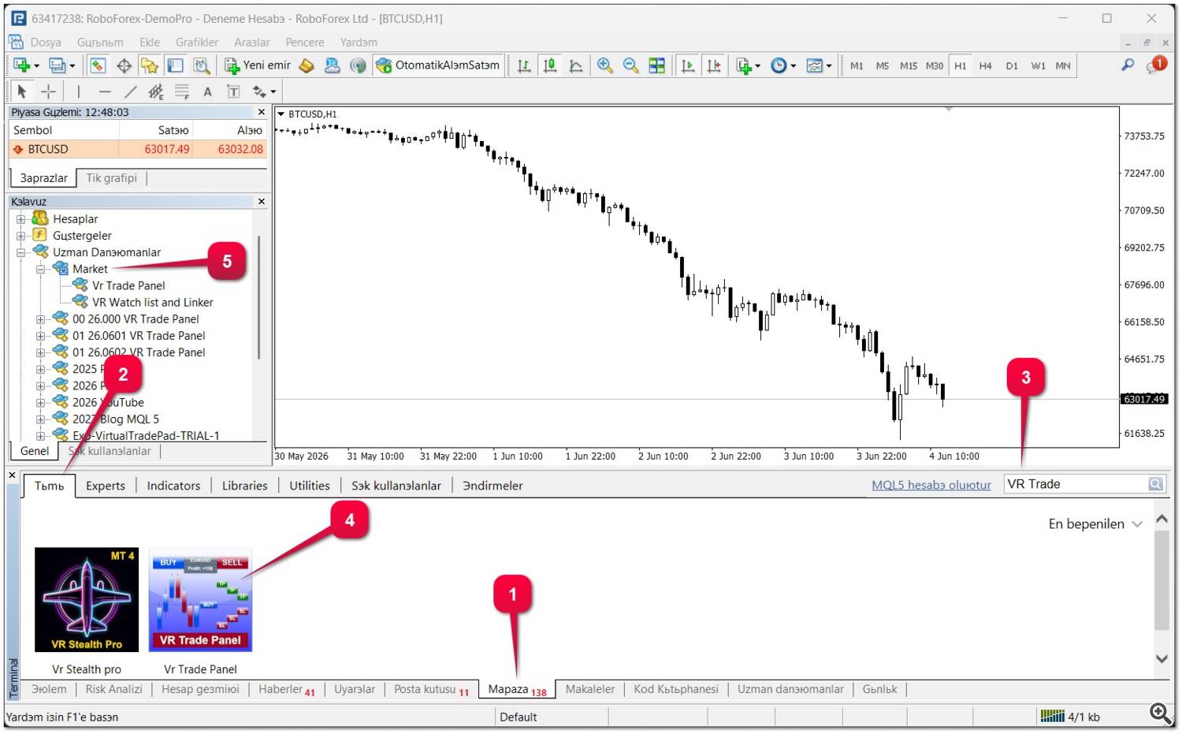The image size is (1182, 734).
Task: Expand '00 26.000 VR Trade Panel' node
Action: pyautogui.click(x=40, y=319)
